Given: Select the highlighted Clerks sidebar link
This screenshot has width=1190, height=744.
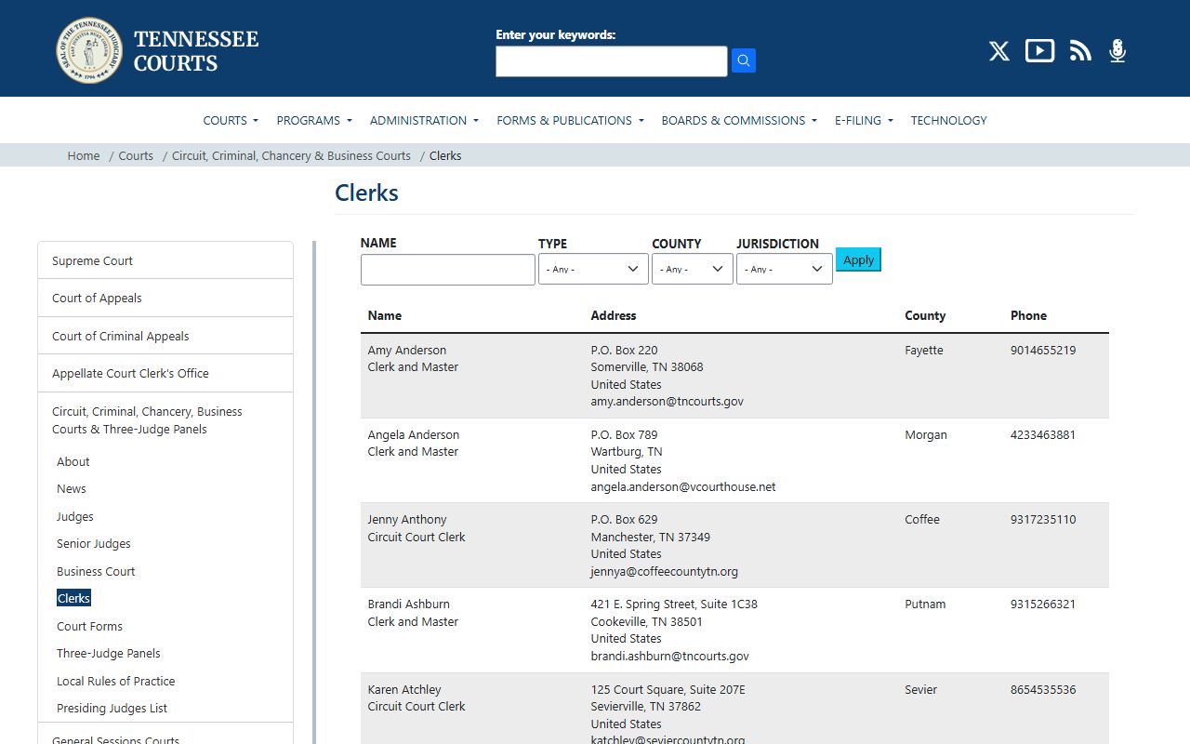Looking at the screenshot, I should pos(73,598).
